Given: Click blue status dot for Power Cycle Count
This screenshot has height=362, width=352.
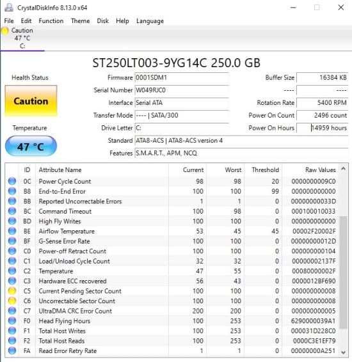Looking at the screenshot, I should (x=12, y=181).
